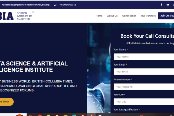This screenshot has height=116, width=174.
Task: Click the phone handset icon
Action: [55, 5]
